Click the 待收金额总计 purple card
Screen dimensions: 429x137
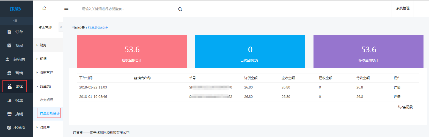369,51
